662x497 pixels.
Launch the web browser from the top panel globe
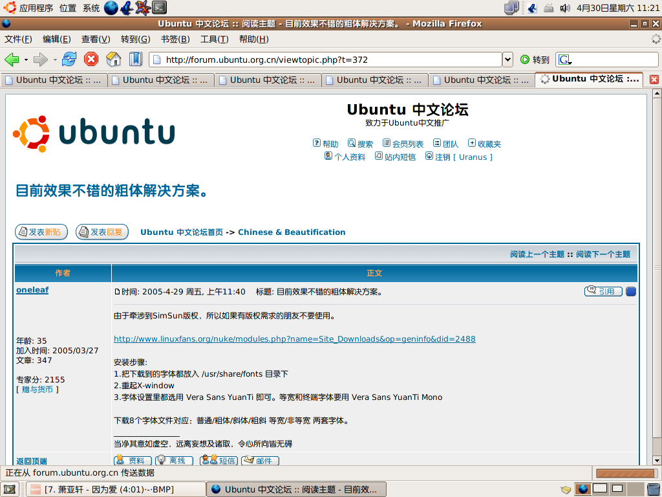pyautogui.click(x=111, y=8)
